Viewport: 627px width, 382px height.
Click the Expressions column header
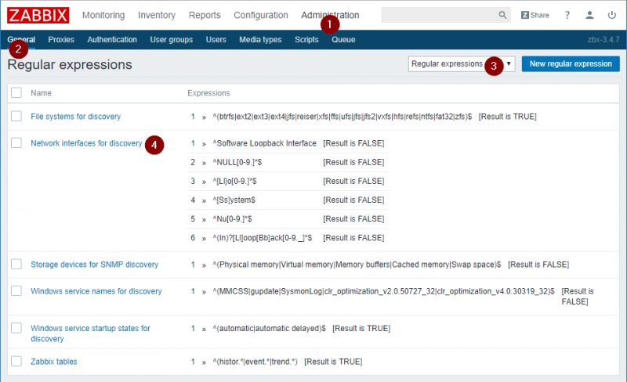tap(208, 92)
